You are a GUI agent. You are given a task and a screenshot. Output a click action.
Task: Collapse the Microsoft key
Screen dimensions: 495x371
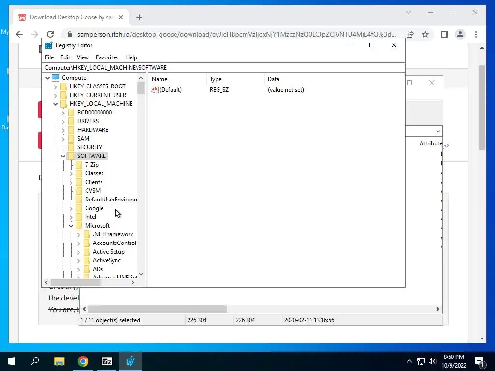click(71, 226)
